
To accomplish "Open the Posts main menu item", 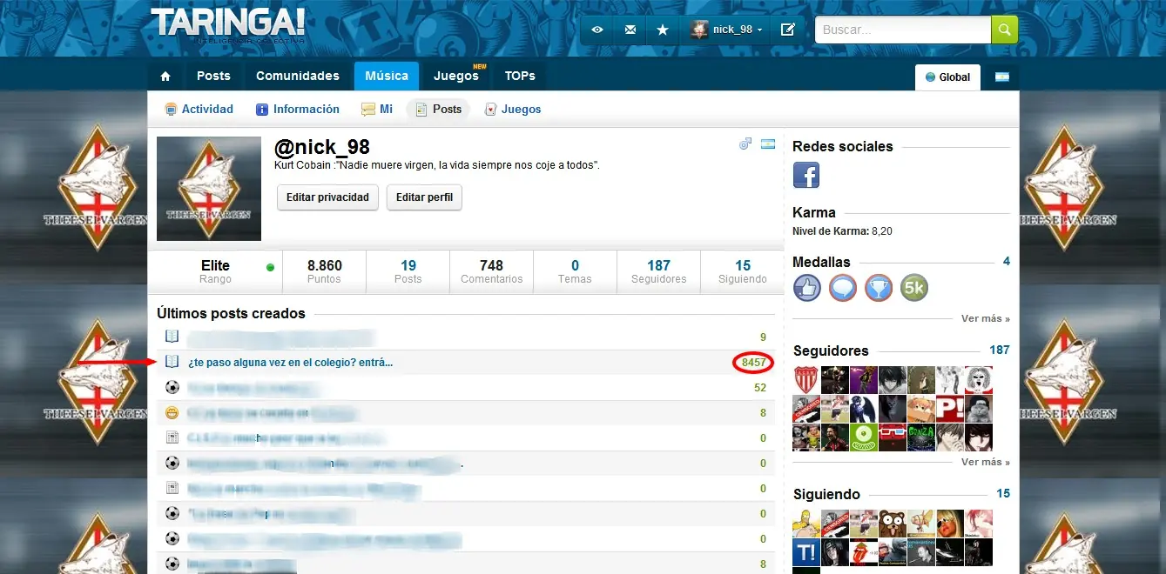I will (213, 77).
